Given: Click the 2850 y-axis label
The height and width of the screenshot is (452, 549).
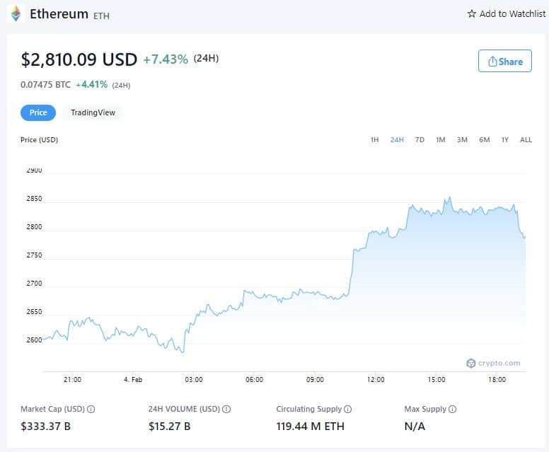Looking at the screenshot, I should pyautogui.click(x=34, y=199).
